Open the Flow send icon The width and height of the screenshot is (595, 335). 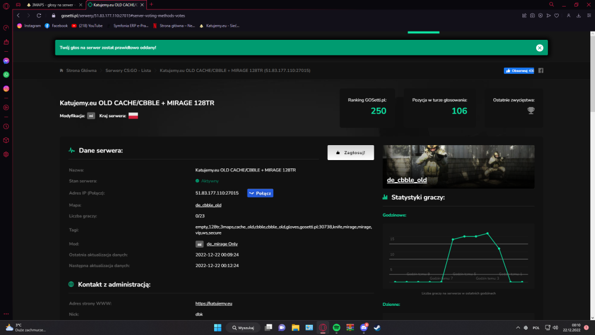pyautogui.click(x=549, y=15)
